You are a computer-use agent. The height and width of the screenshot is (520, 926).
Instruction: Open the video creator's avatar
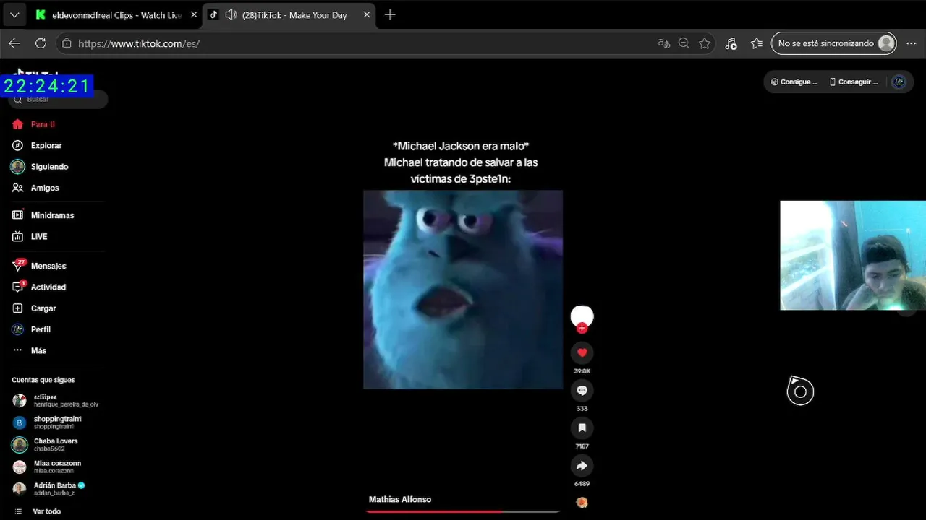coord(582,316)
